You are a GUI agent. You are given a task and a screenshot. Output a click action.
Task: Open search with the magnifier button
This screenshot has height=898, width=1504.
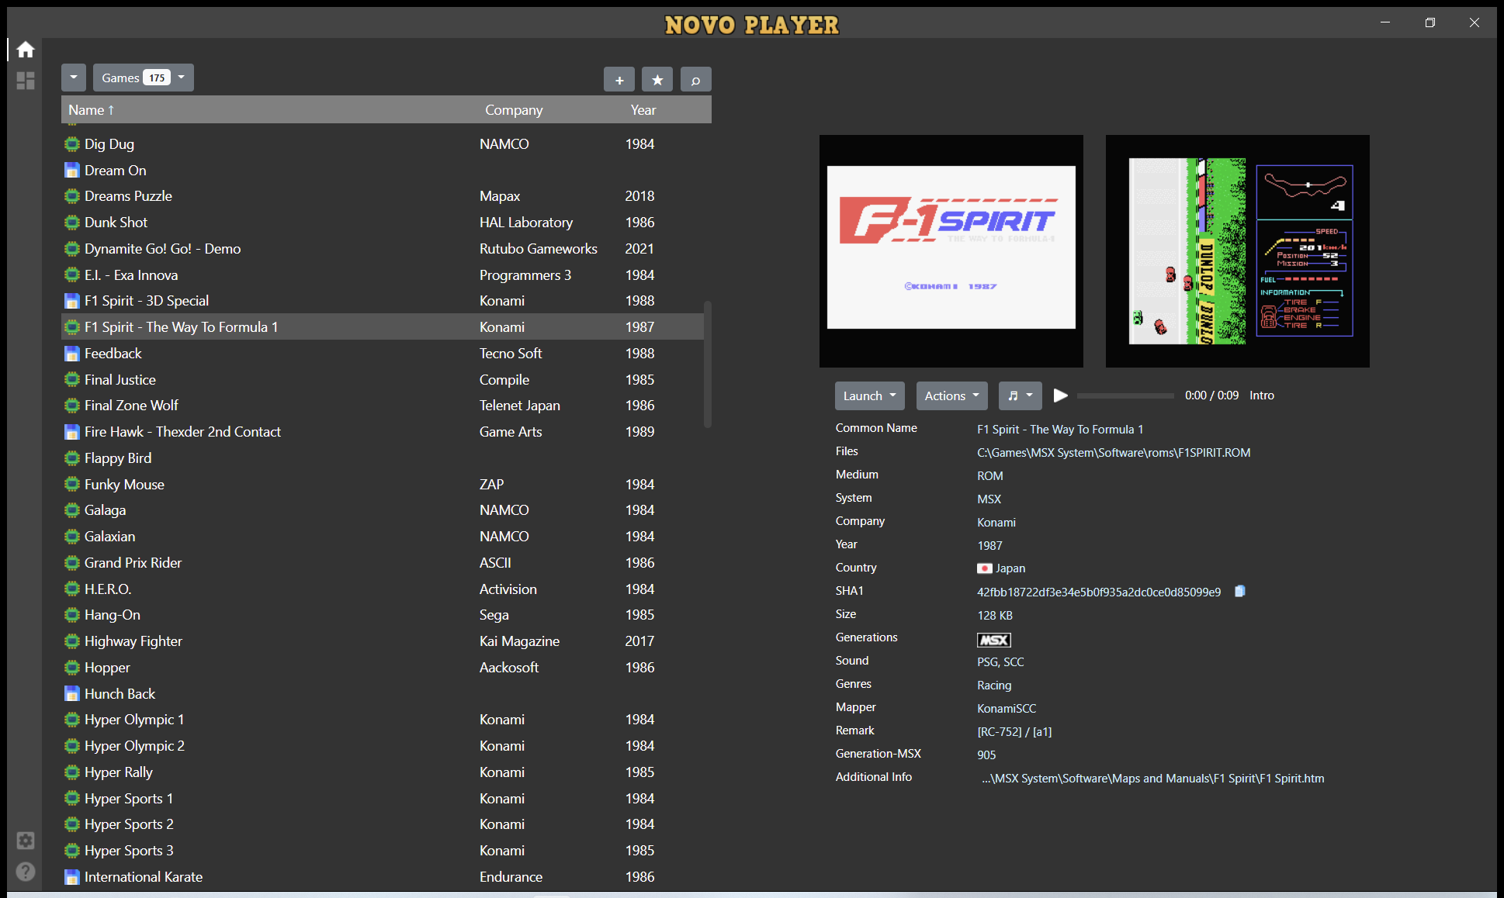(695, 79)
